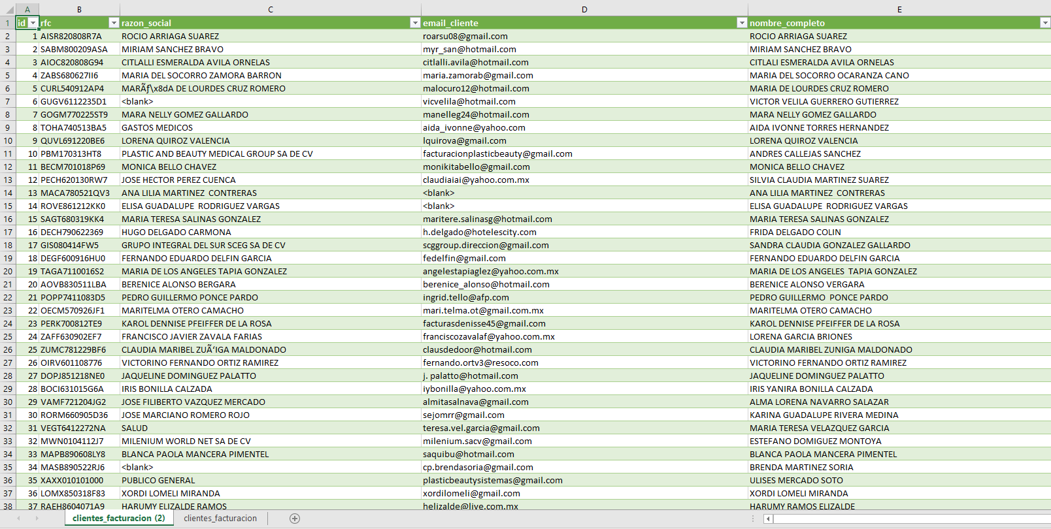Image resolution: width=1051 pixels, height=529 pixels.
Task: Select the cell PUBLICO GENERAL
Action: tap(271, 480)
